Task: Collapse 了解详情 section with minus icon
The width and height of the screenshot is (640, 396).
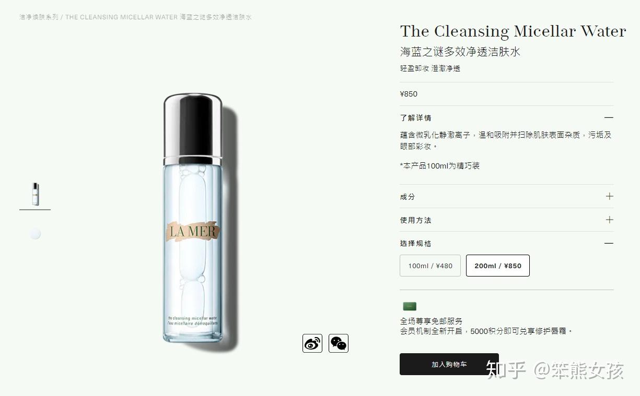Action: click(609, 118)
